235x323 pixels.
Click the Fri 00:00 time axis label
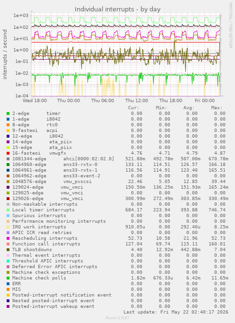205,101
